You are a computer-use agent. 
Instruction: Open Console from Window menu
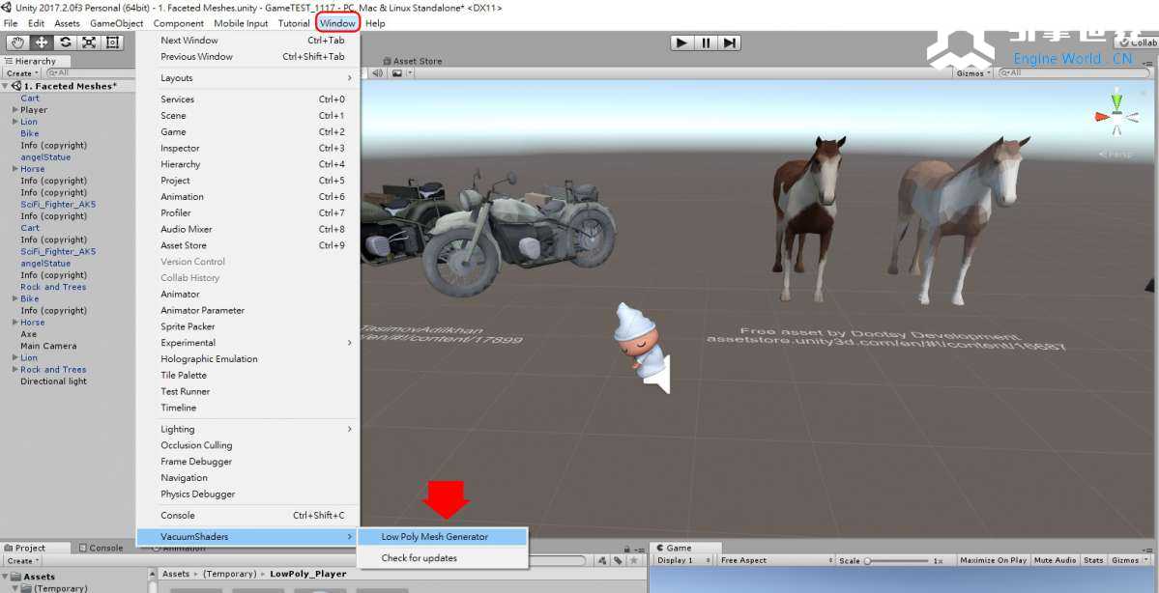click(x=247, y=516)
